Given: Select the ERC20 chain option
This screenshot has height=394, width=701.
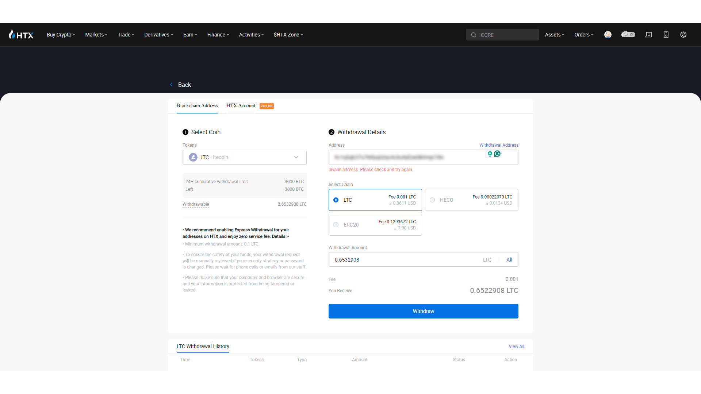Looking at the screenshot, I should [375, 225].
